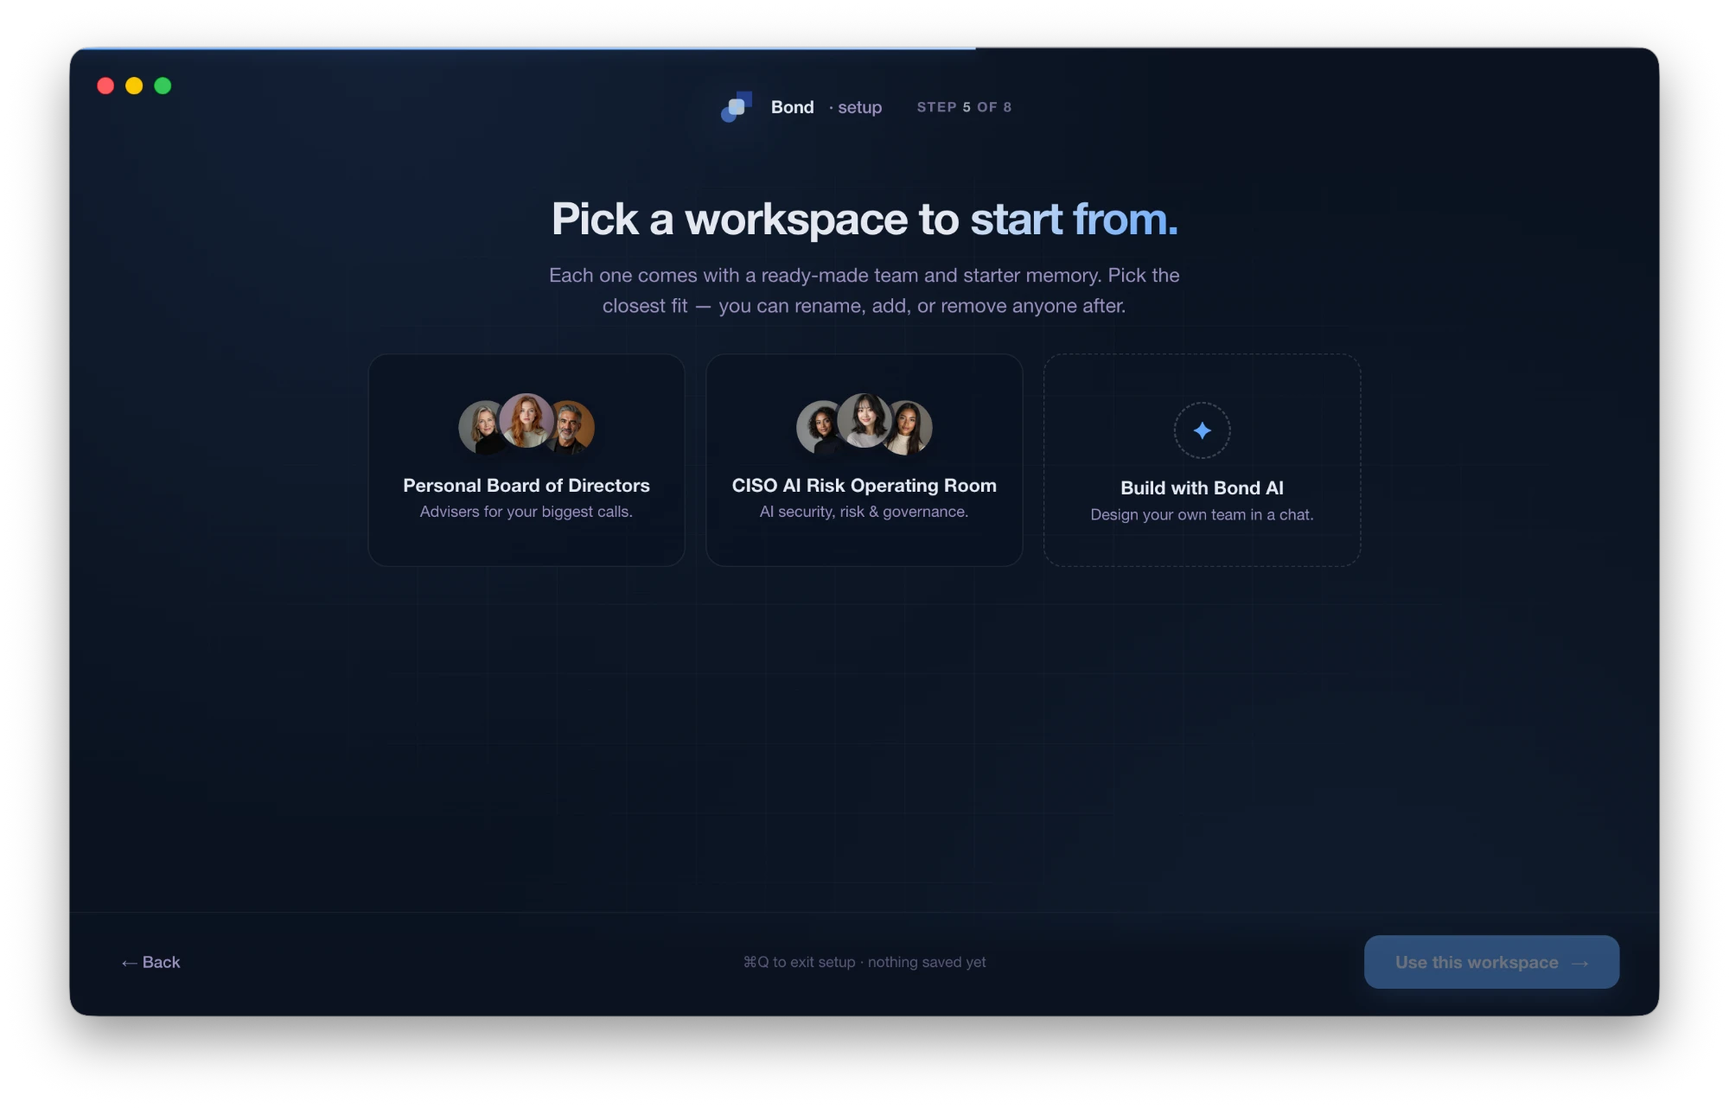Click 'AI security, risk & governance.' text
This screenshot has width=1729, height=1108.
coord(864,512)
